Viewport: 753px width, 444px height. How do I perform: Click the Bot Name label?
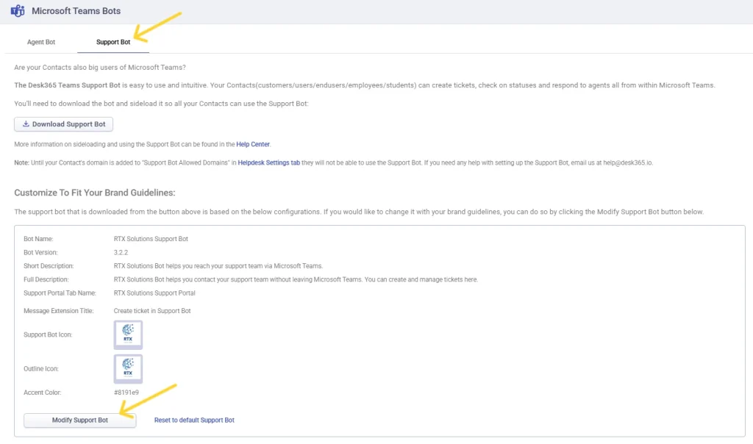(38, 239)
